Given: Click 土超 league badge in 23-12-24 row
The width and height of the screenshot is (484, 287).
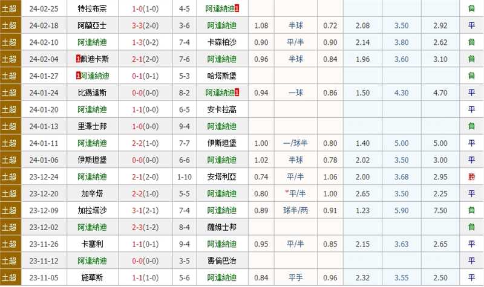Looking at the screenshot, I should [9, 176].
